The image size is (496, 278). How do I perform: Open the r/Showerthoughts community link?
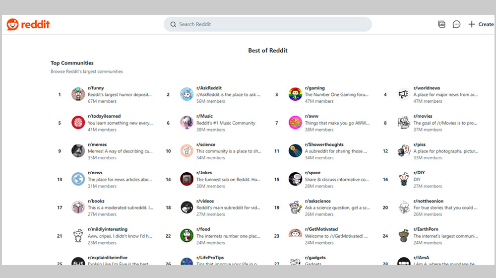tap(324, 144)
